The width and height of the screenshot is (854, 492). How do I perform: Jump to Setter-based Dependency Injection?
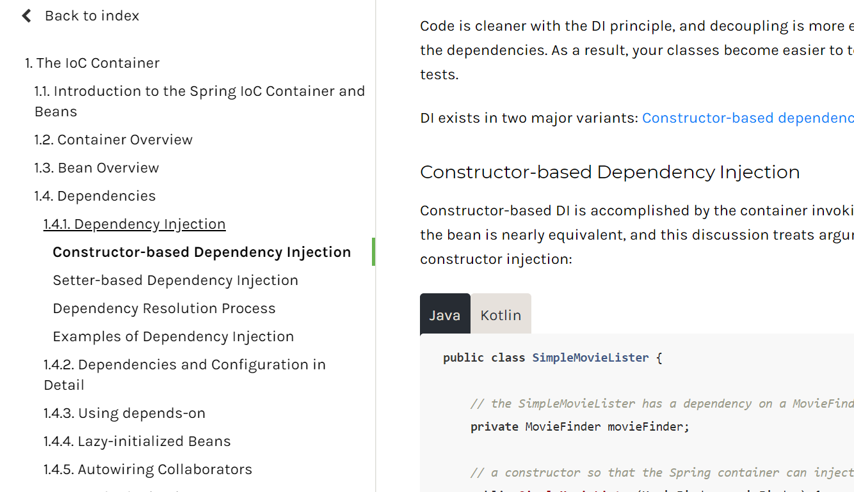coord(175,281)
